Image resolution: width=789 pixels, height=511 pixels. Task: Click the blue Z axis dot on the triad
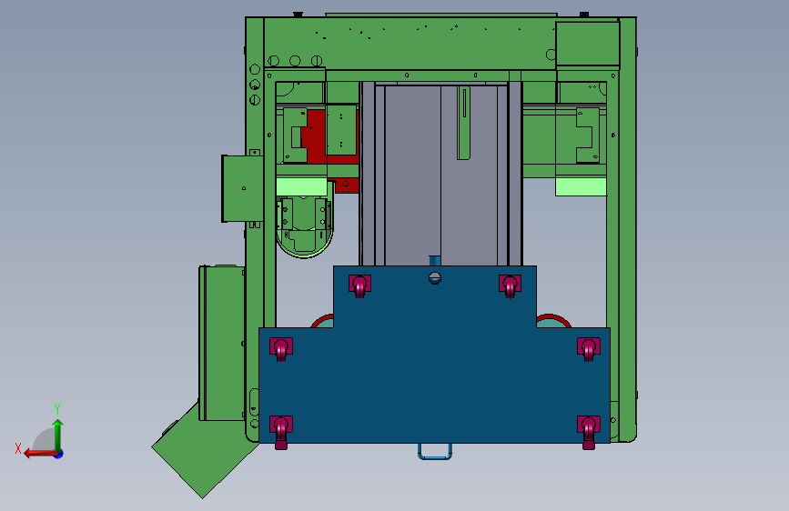[x=59, y=455]
